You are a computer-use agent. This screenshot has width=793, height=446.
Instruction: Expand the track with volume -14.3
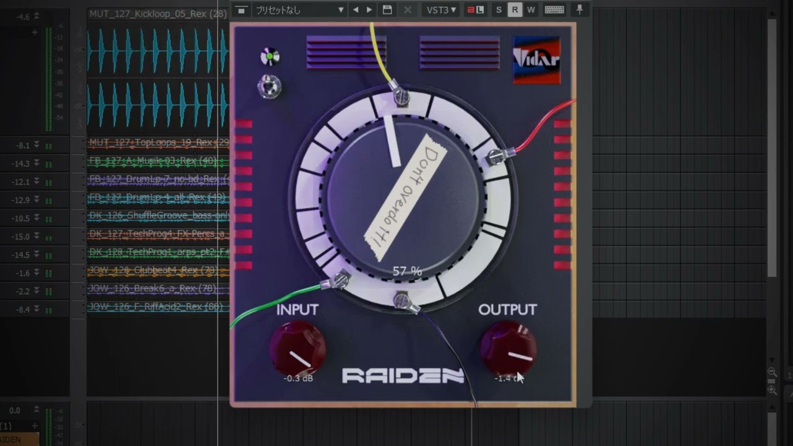point(37,164)
